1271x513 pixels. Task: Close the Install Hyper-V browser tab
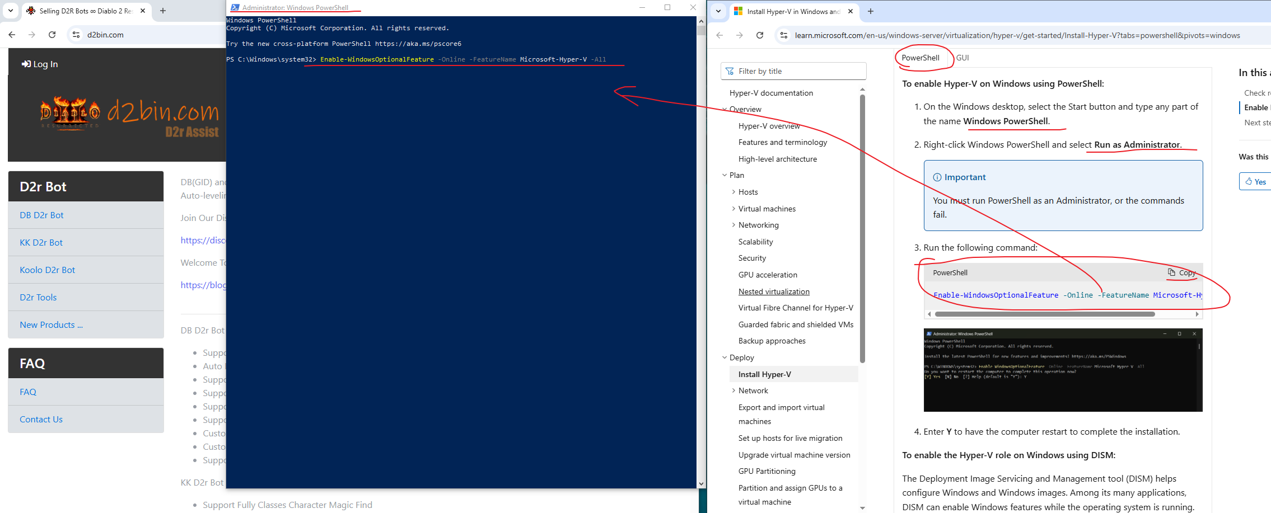click(x=851, y=11)
